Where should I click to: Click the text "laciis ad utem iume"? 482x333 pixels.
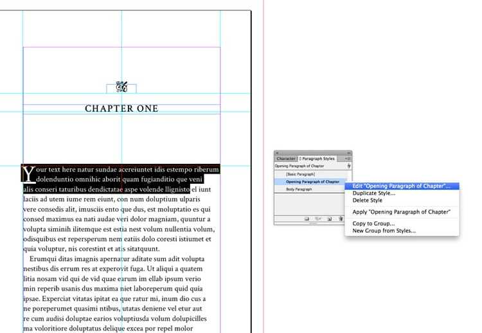53,199
